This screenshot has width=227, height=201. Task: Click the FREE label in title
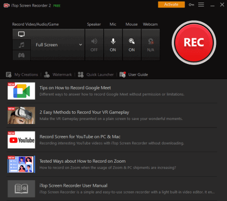click(57, 6)
